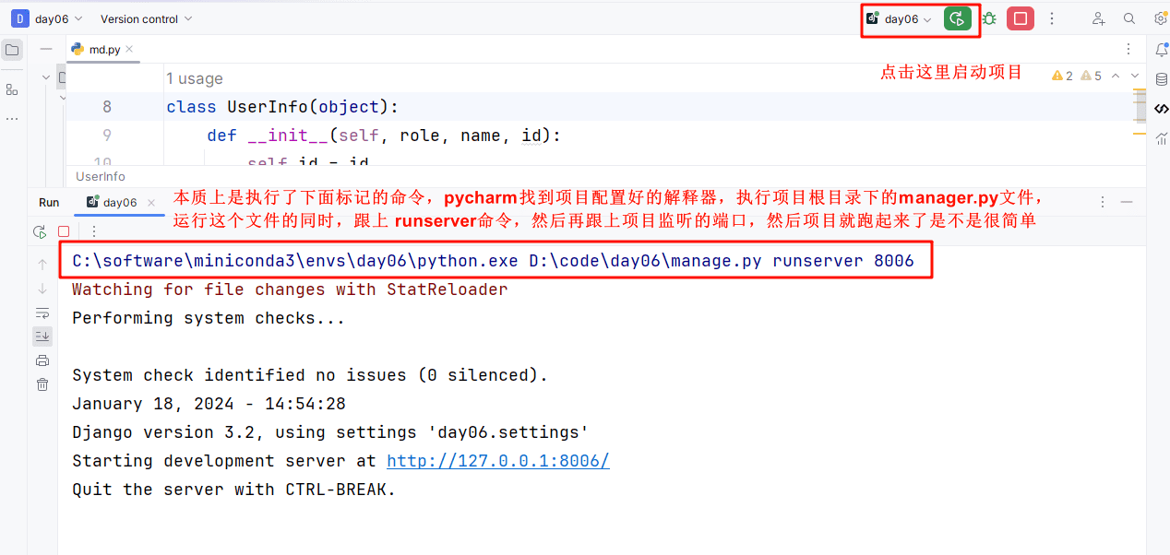Screen dimensions: 1170x555
Task: Click 'System check identified no issues' line
Action: click(310, 375)
